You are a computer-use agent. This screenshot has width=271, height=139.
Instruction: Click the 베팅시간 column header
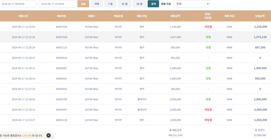[23, 16]
